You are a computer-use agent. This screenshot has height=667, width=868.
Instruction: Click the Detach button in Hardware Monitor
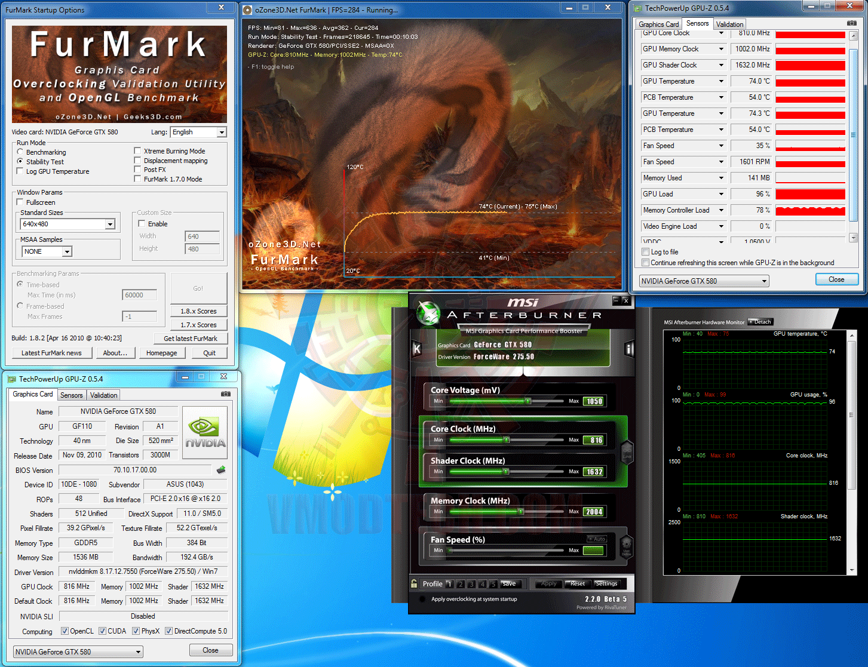[760, 322]
